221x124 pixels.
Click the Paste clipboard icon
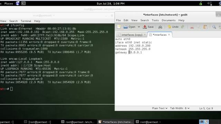pos(205,27)
